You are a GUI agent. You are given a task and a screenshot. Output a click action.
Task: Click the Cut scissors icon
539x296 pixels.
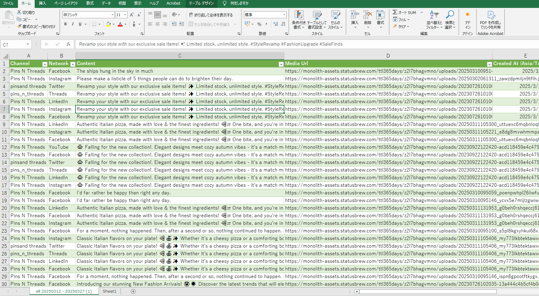pos(19,12)
